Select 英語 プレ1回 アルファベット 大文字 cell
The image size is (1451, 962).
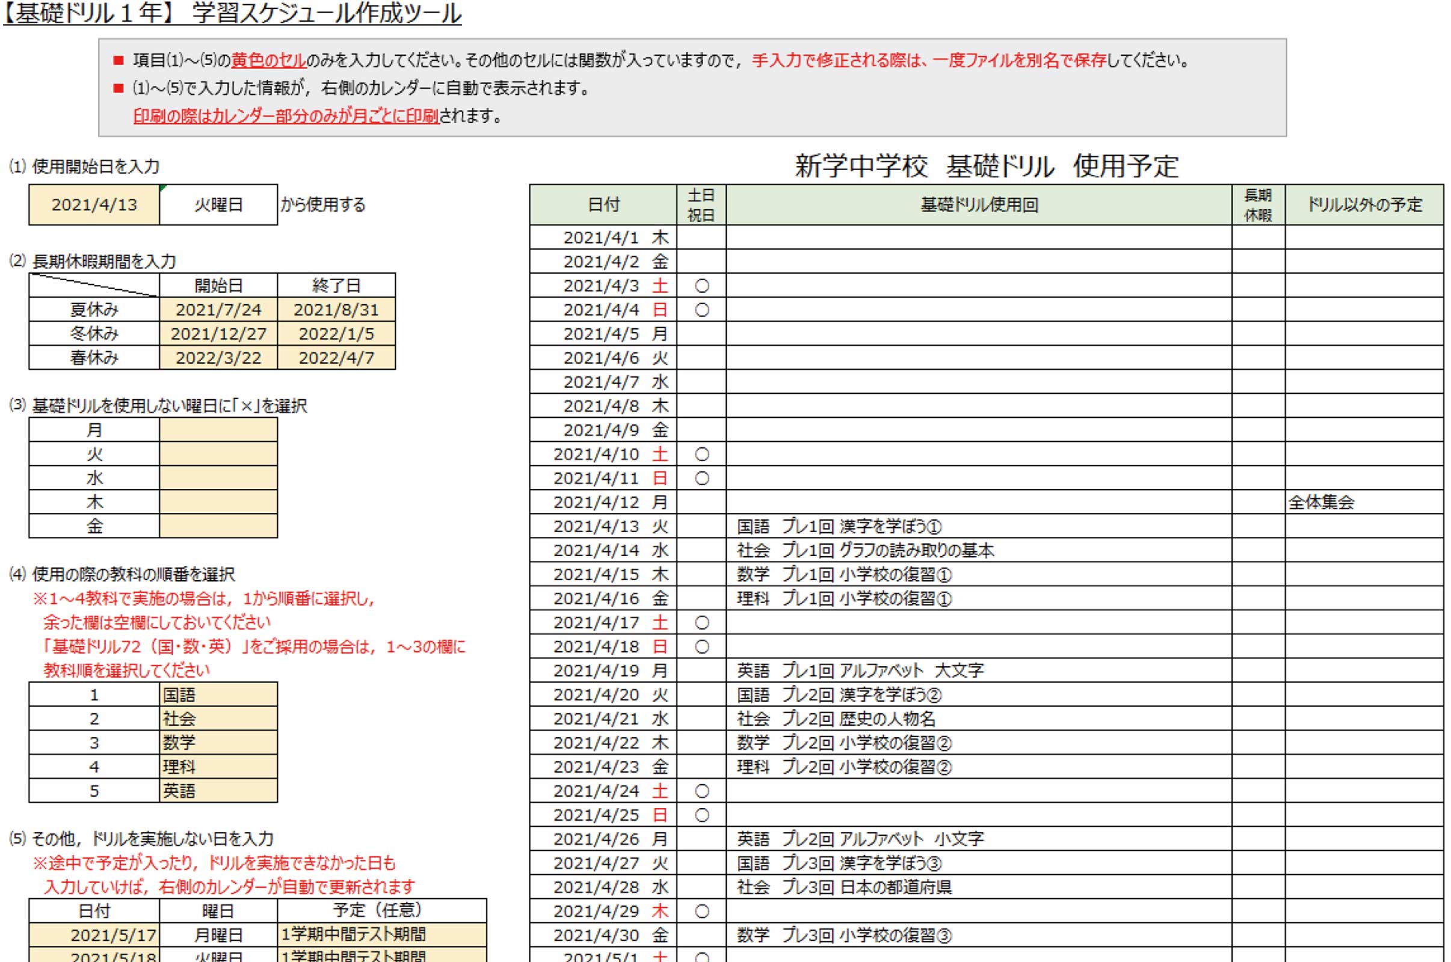click(979, 670)
